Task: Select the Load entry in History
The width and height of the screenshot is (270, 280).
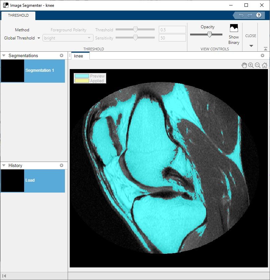Action: click(x=33, y=181)
